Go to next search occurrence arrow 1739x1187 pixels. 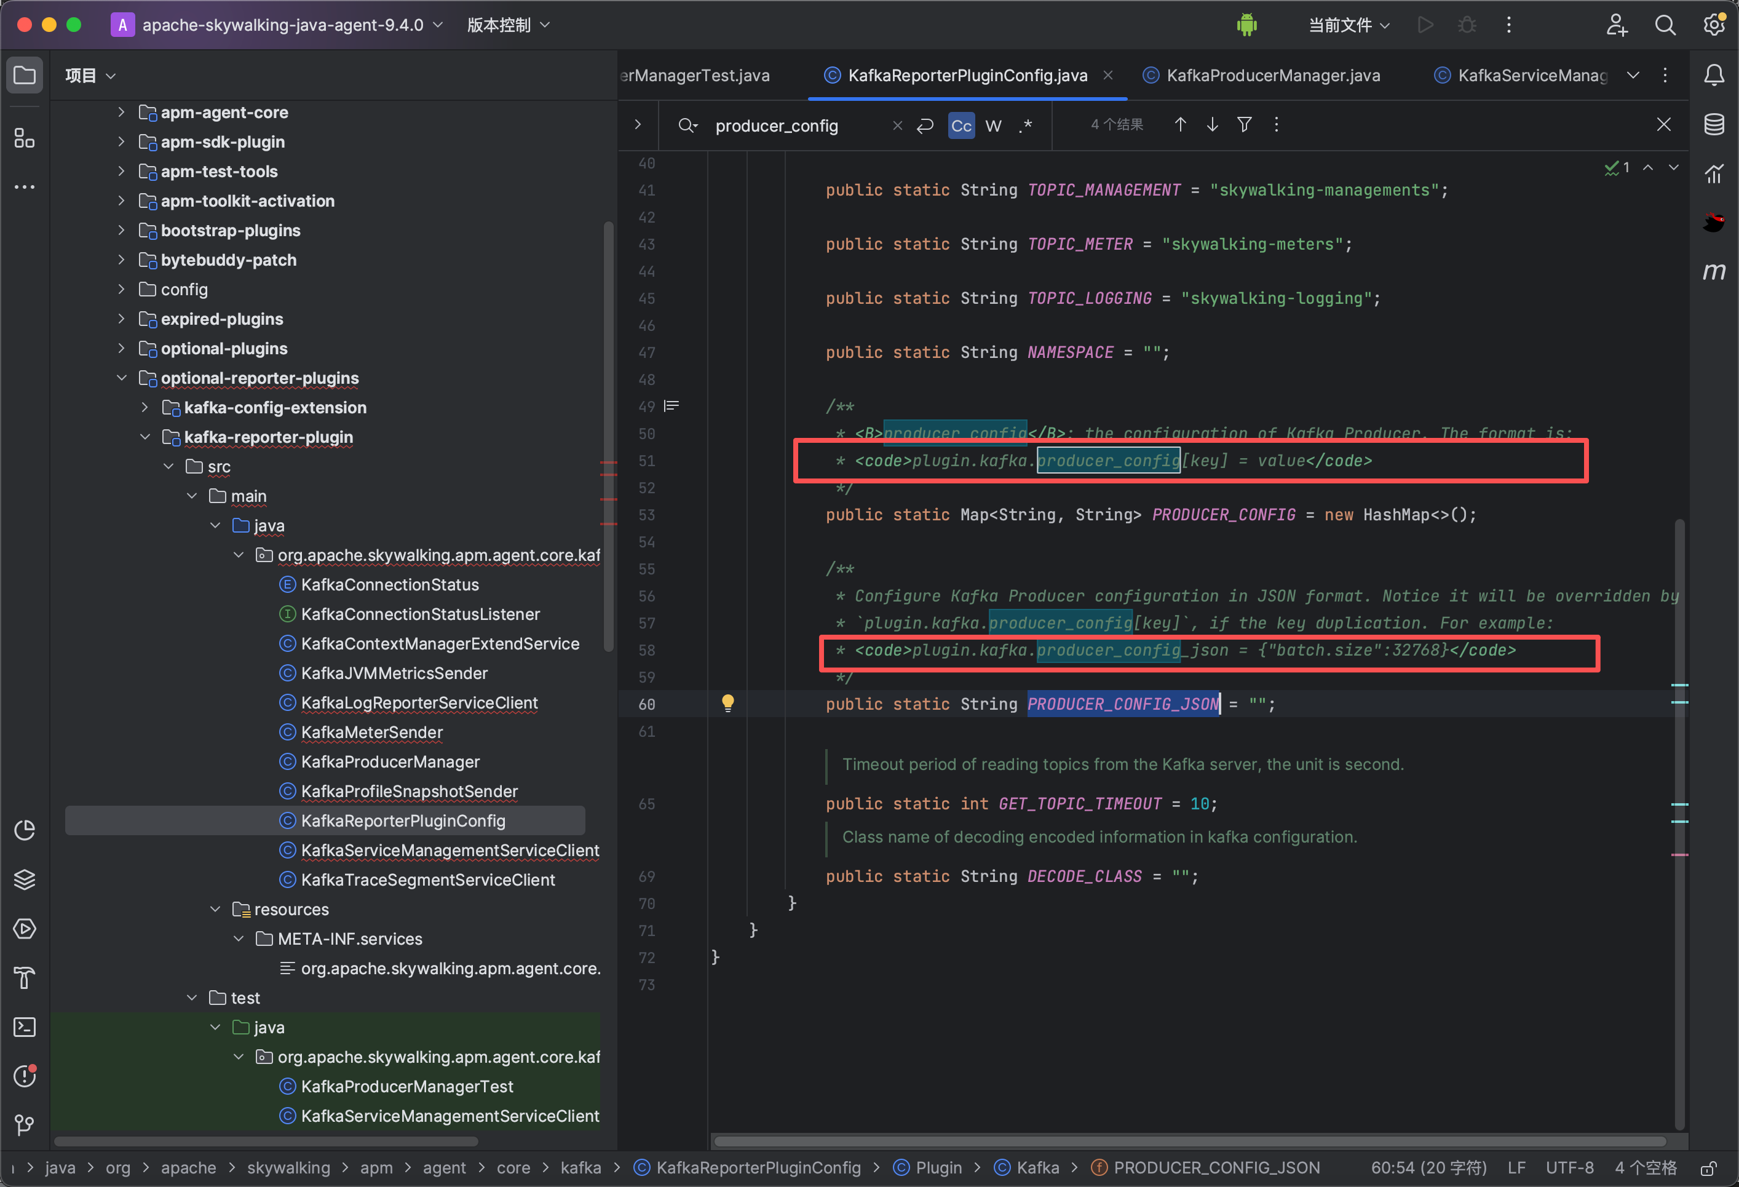click(1212, 125)
